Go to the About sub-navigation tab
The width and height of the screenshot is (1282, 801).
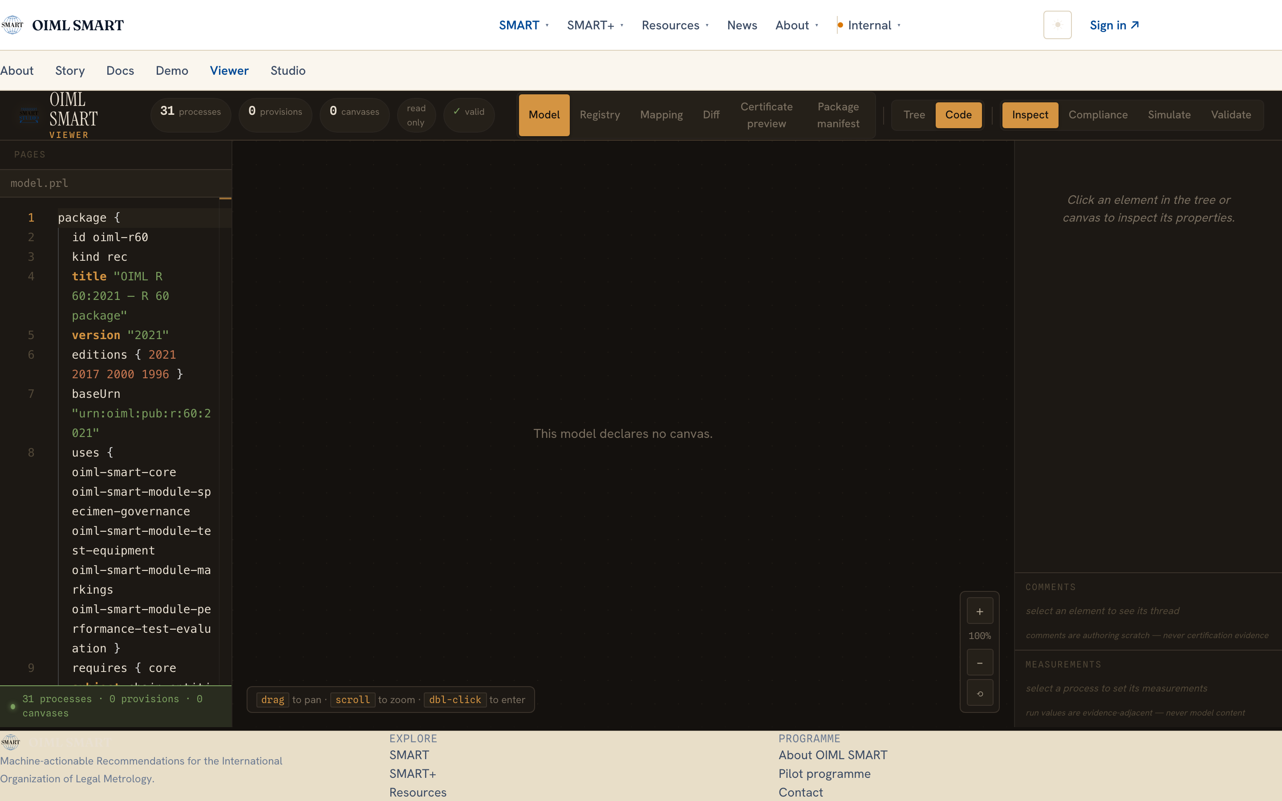coord(17,70)
